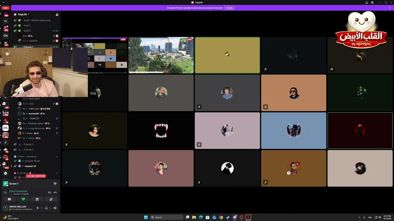The height and width of the screenshot is (221, 394).
Task: Click the Windows taskbar Search box
Action: tap(166, 217)
